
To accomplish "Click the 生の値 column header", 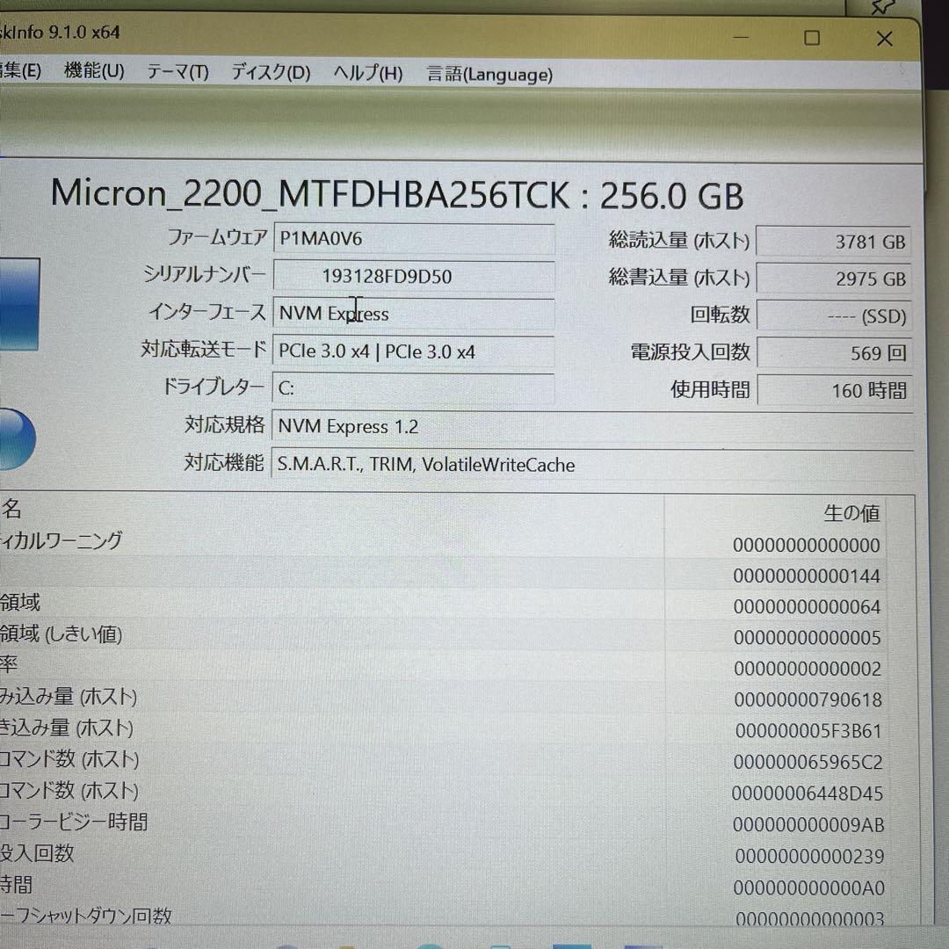I will pos(851,513).
